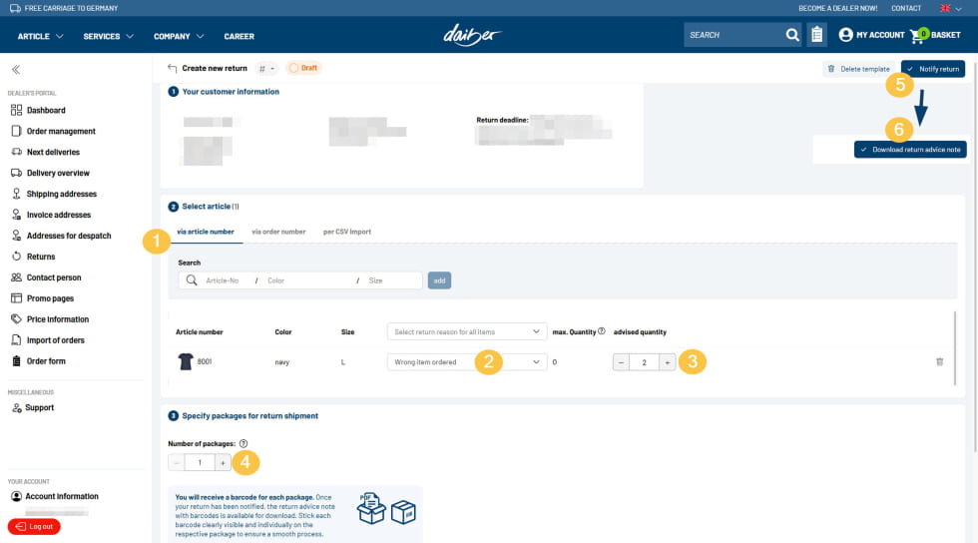This screenshot has height=543, width=978.
Task: Delete the 8001 navy article row
Action: point(939,362)
